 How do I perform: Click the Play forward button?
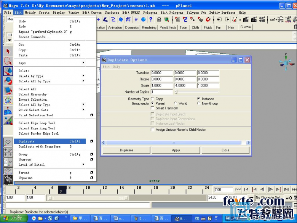270,189
